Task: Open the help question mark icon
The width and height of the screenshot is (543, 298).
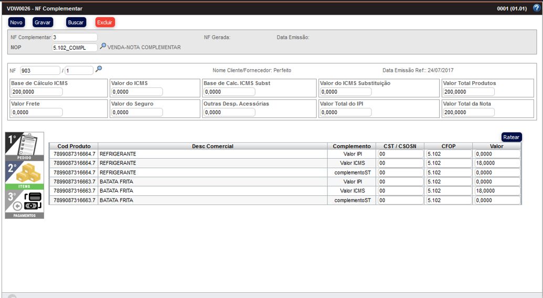Action: coord(536,8)
